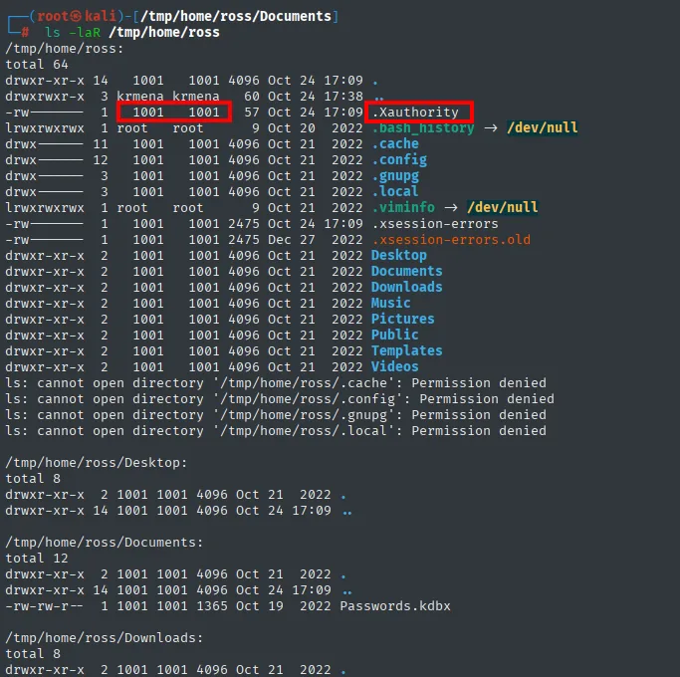Click the Downloads directory entry
Image resolution: width=680 pixels, height=677 pixels.
click(407, 288)
